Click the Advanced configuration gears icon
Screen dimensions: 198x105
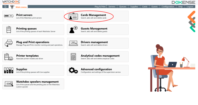click(x=73, y=70)
